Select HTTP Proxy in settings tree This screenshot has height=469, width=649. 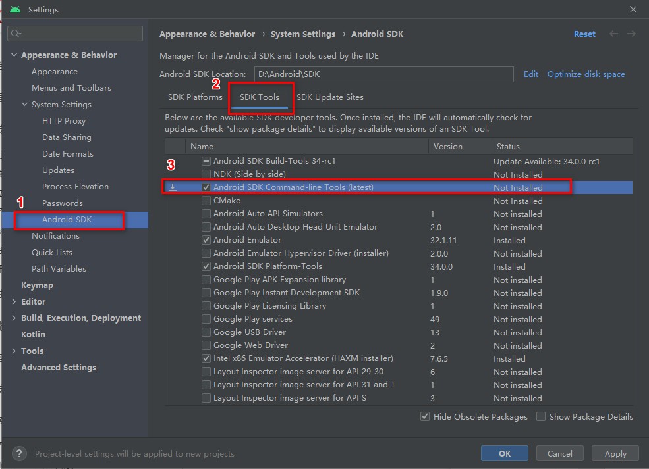click(x=64, y=121)
